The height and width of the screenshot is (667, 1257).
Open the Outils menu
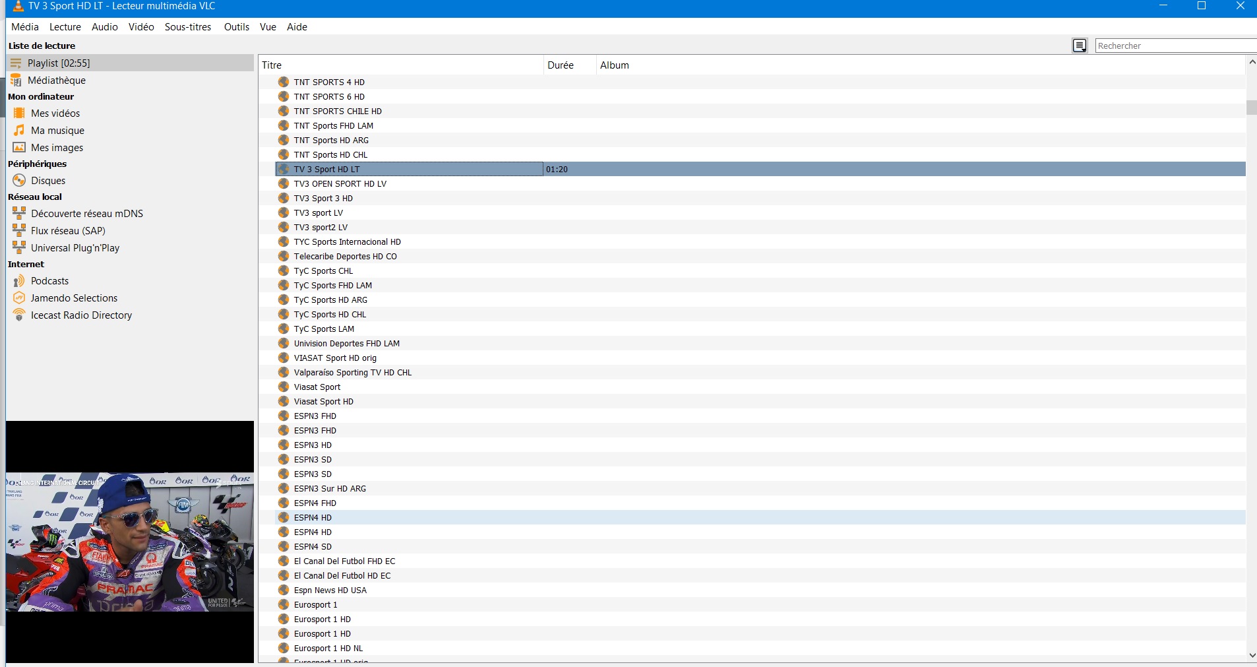coord(237,27)
